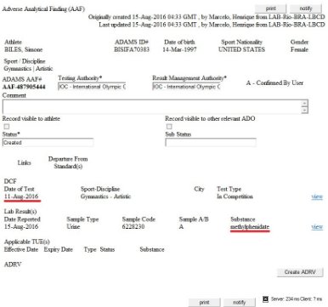Click the top notify button

click(x=306, y=9)
